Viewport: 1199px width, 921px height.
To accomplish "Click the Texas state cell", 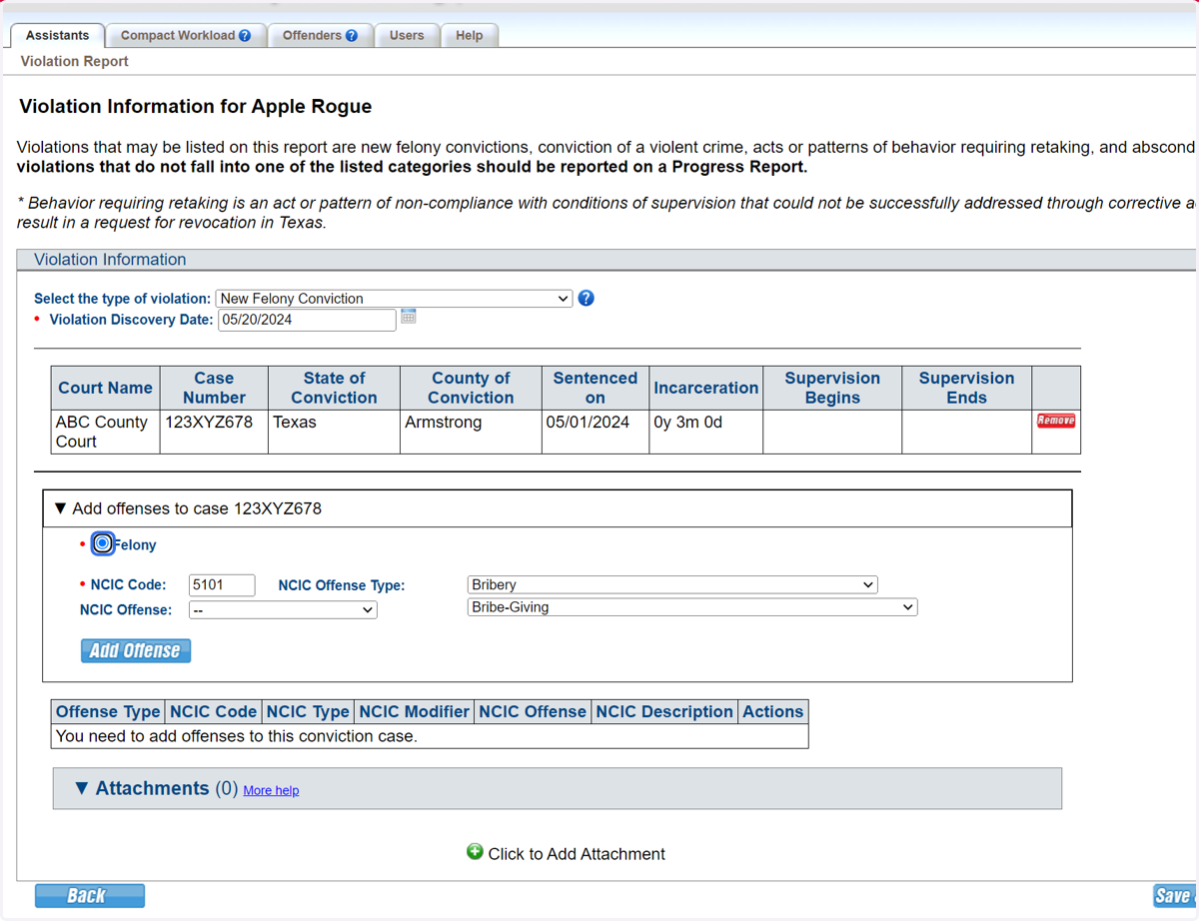I will (x=334, y=432).
